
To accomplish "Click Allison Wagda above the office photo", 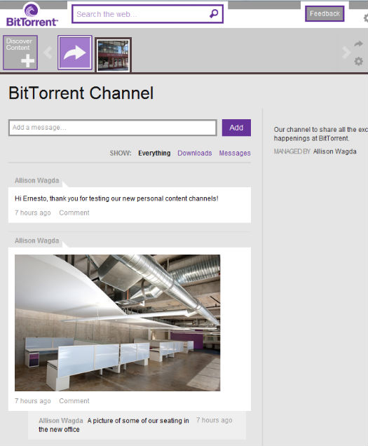I will [36, 241].
